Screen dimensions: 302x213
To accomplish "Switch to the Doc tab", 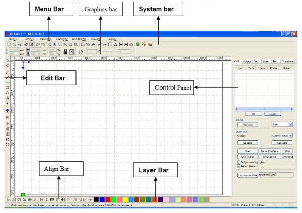I will [x=256, y=61].
